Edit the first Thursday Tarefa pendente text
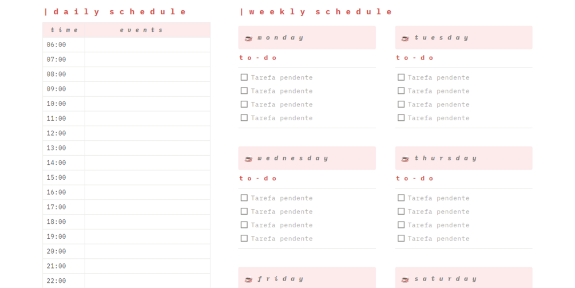The image size is (575, 288). pyautogui.click(x=439, y=198)
